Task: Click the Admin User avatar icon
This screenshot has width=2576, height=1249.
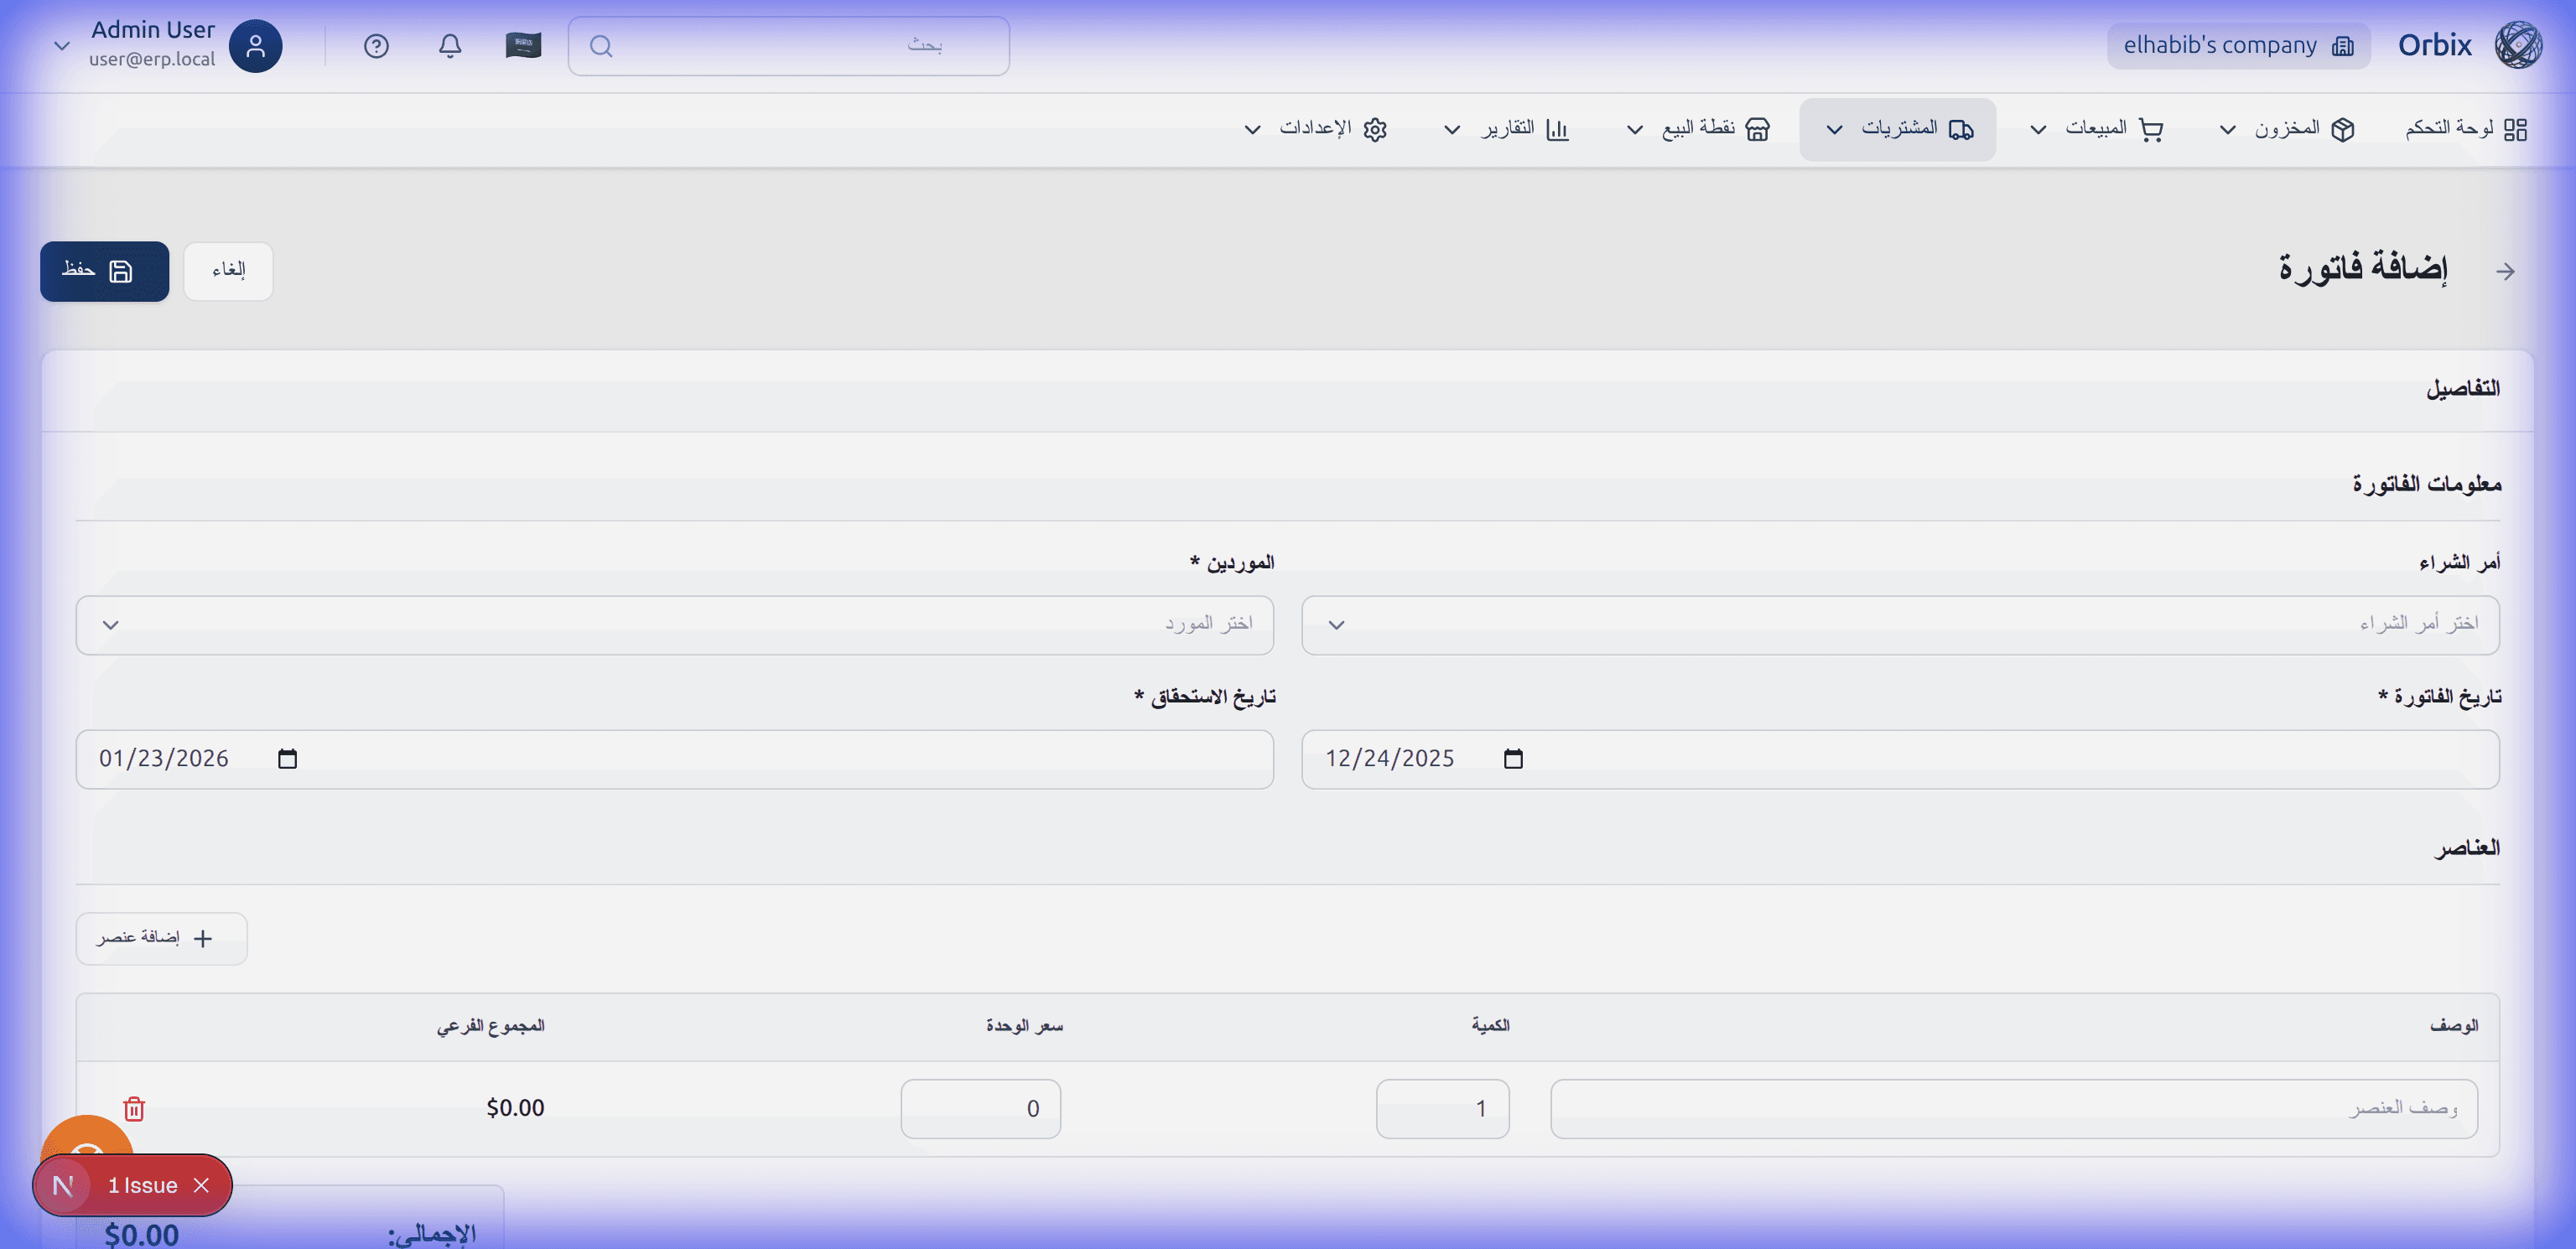Action: pyautogui.click(x=255, y=46)
